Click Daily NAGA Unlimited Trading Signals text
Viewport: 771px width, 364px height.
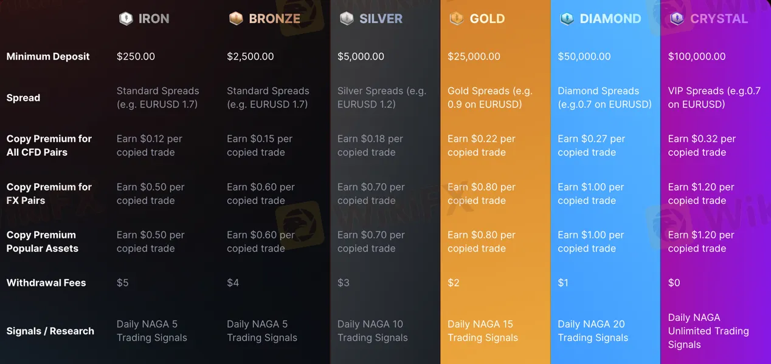pos(708,331)
